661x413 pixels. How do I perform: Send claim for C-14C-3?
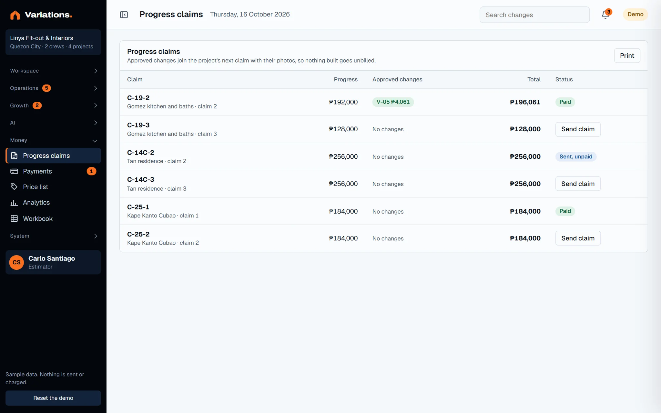(578, 184)
